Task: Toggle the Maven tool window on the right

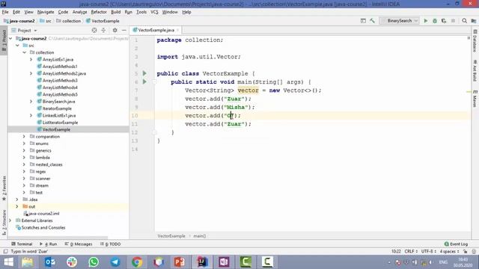Action: click(x=475, y=99)
